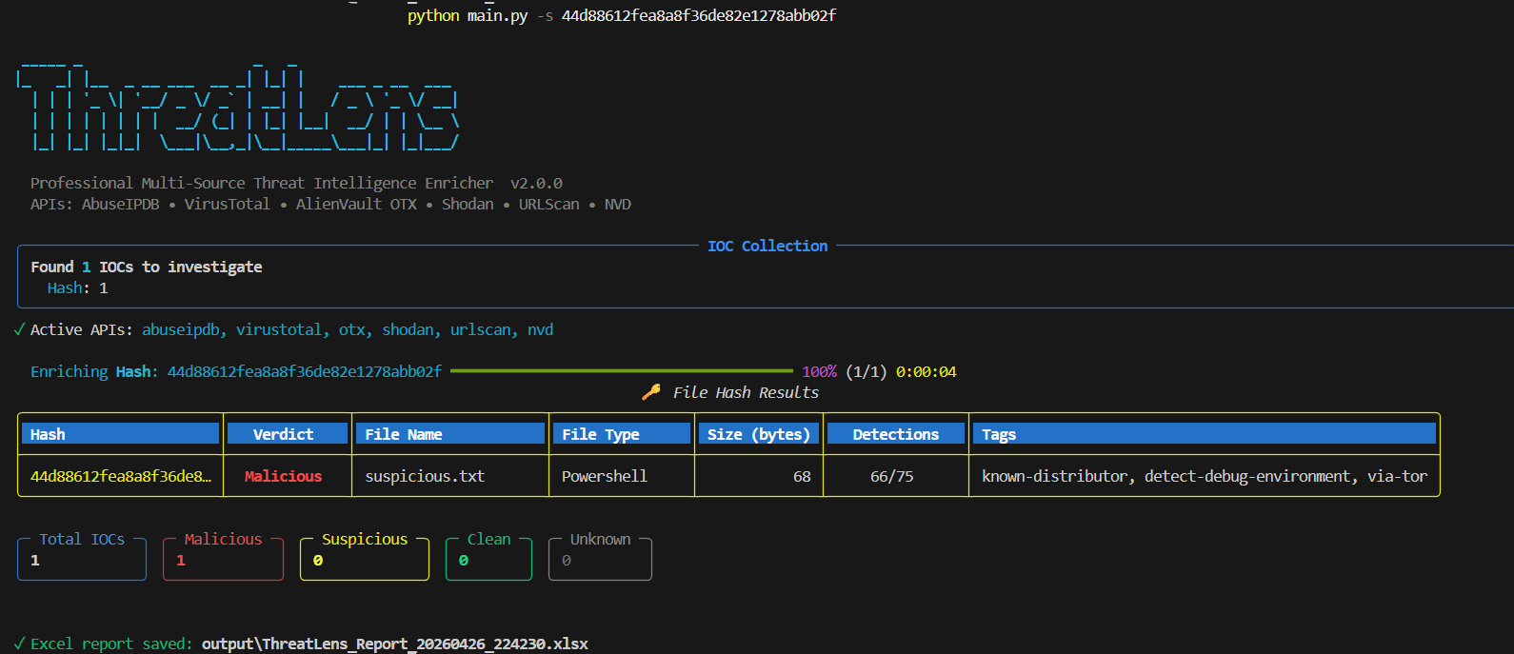Click the 'Professional Multi-Source Threat Intelligence Enricher' tagline

[x=262, y=183]
